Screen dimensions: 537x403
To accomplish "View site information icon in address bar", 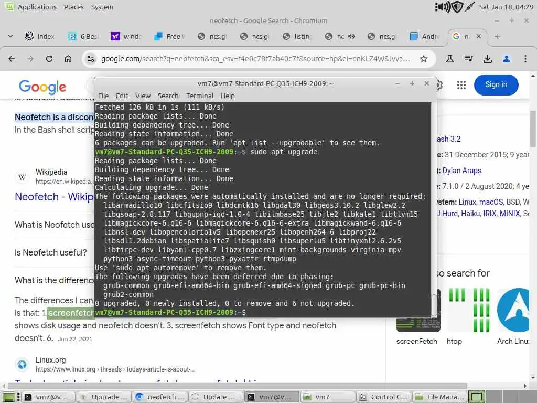I will tap(91, 59).
